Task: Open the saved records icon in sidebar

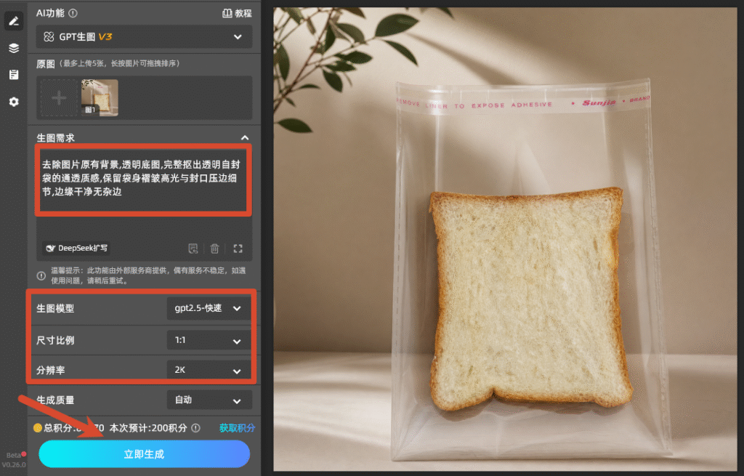Action: [x=14, y=75]
